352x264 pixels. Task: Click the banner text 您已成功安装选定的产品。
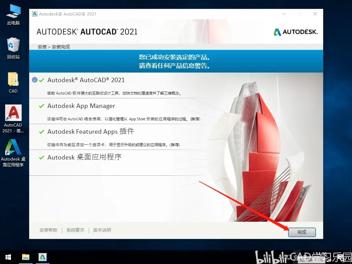point(174,57)
